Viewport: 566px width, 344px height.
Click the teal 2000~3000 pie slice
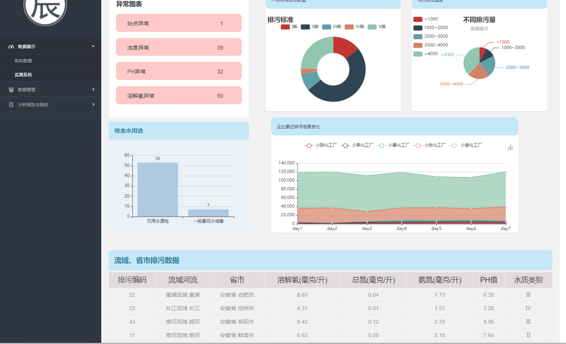(488, 65)
